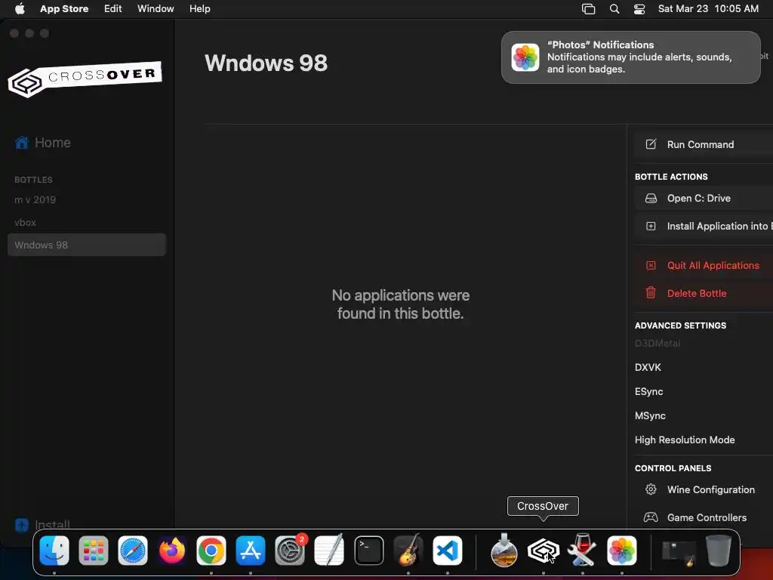Click the Photos icon in the notification
Viewport: 773px width, 580px height.
[525, 57]
